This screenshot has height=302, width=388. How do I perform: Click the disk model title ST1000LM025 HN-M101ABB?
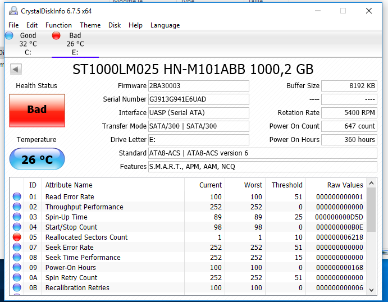(159, 70)
